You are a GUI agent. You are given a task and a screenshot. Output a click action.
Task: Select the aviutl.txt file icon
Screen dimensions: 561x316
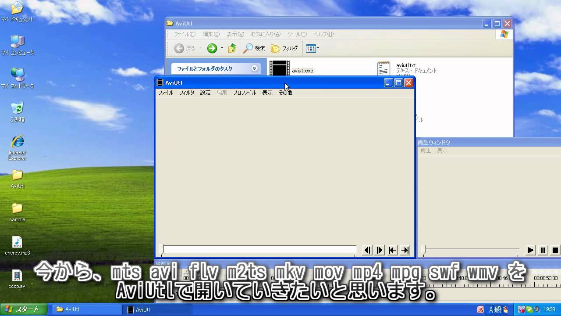[x=383, y=69]
